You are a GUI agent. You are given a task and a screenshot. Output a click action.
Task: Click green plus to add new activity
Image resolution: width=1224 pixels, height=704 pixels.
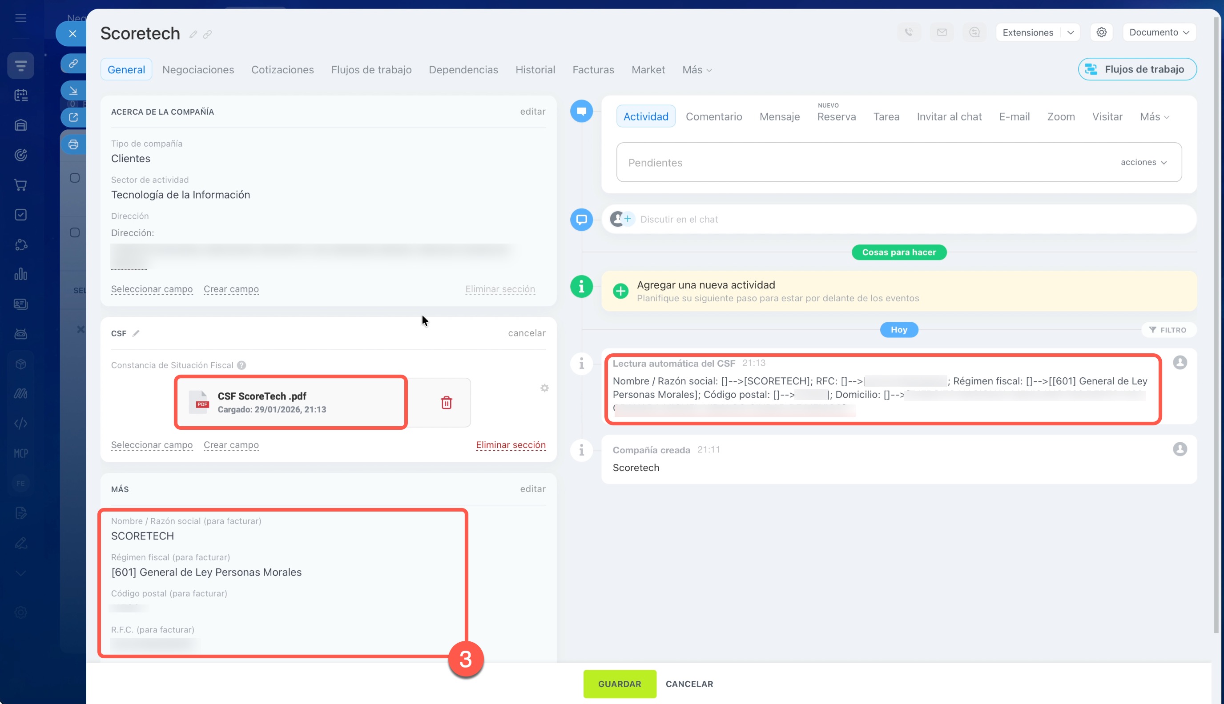coord(620,291)
